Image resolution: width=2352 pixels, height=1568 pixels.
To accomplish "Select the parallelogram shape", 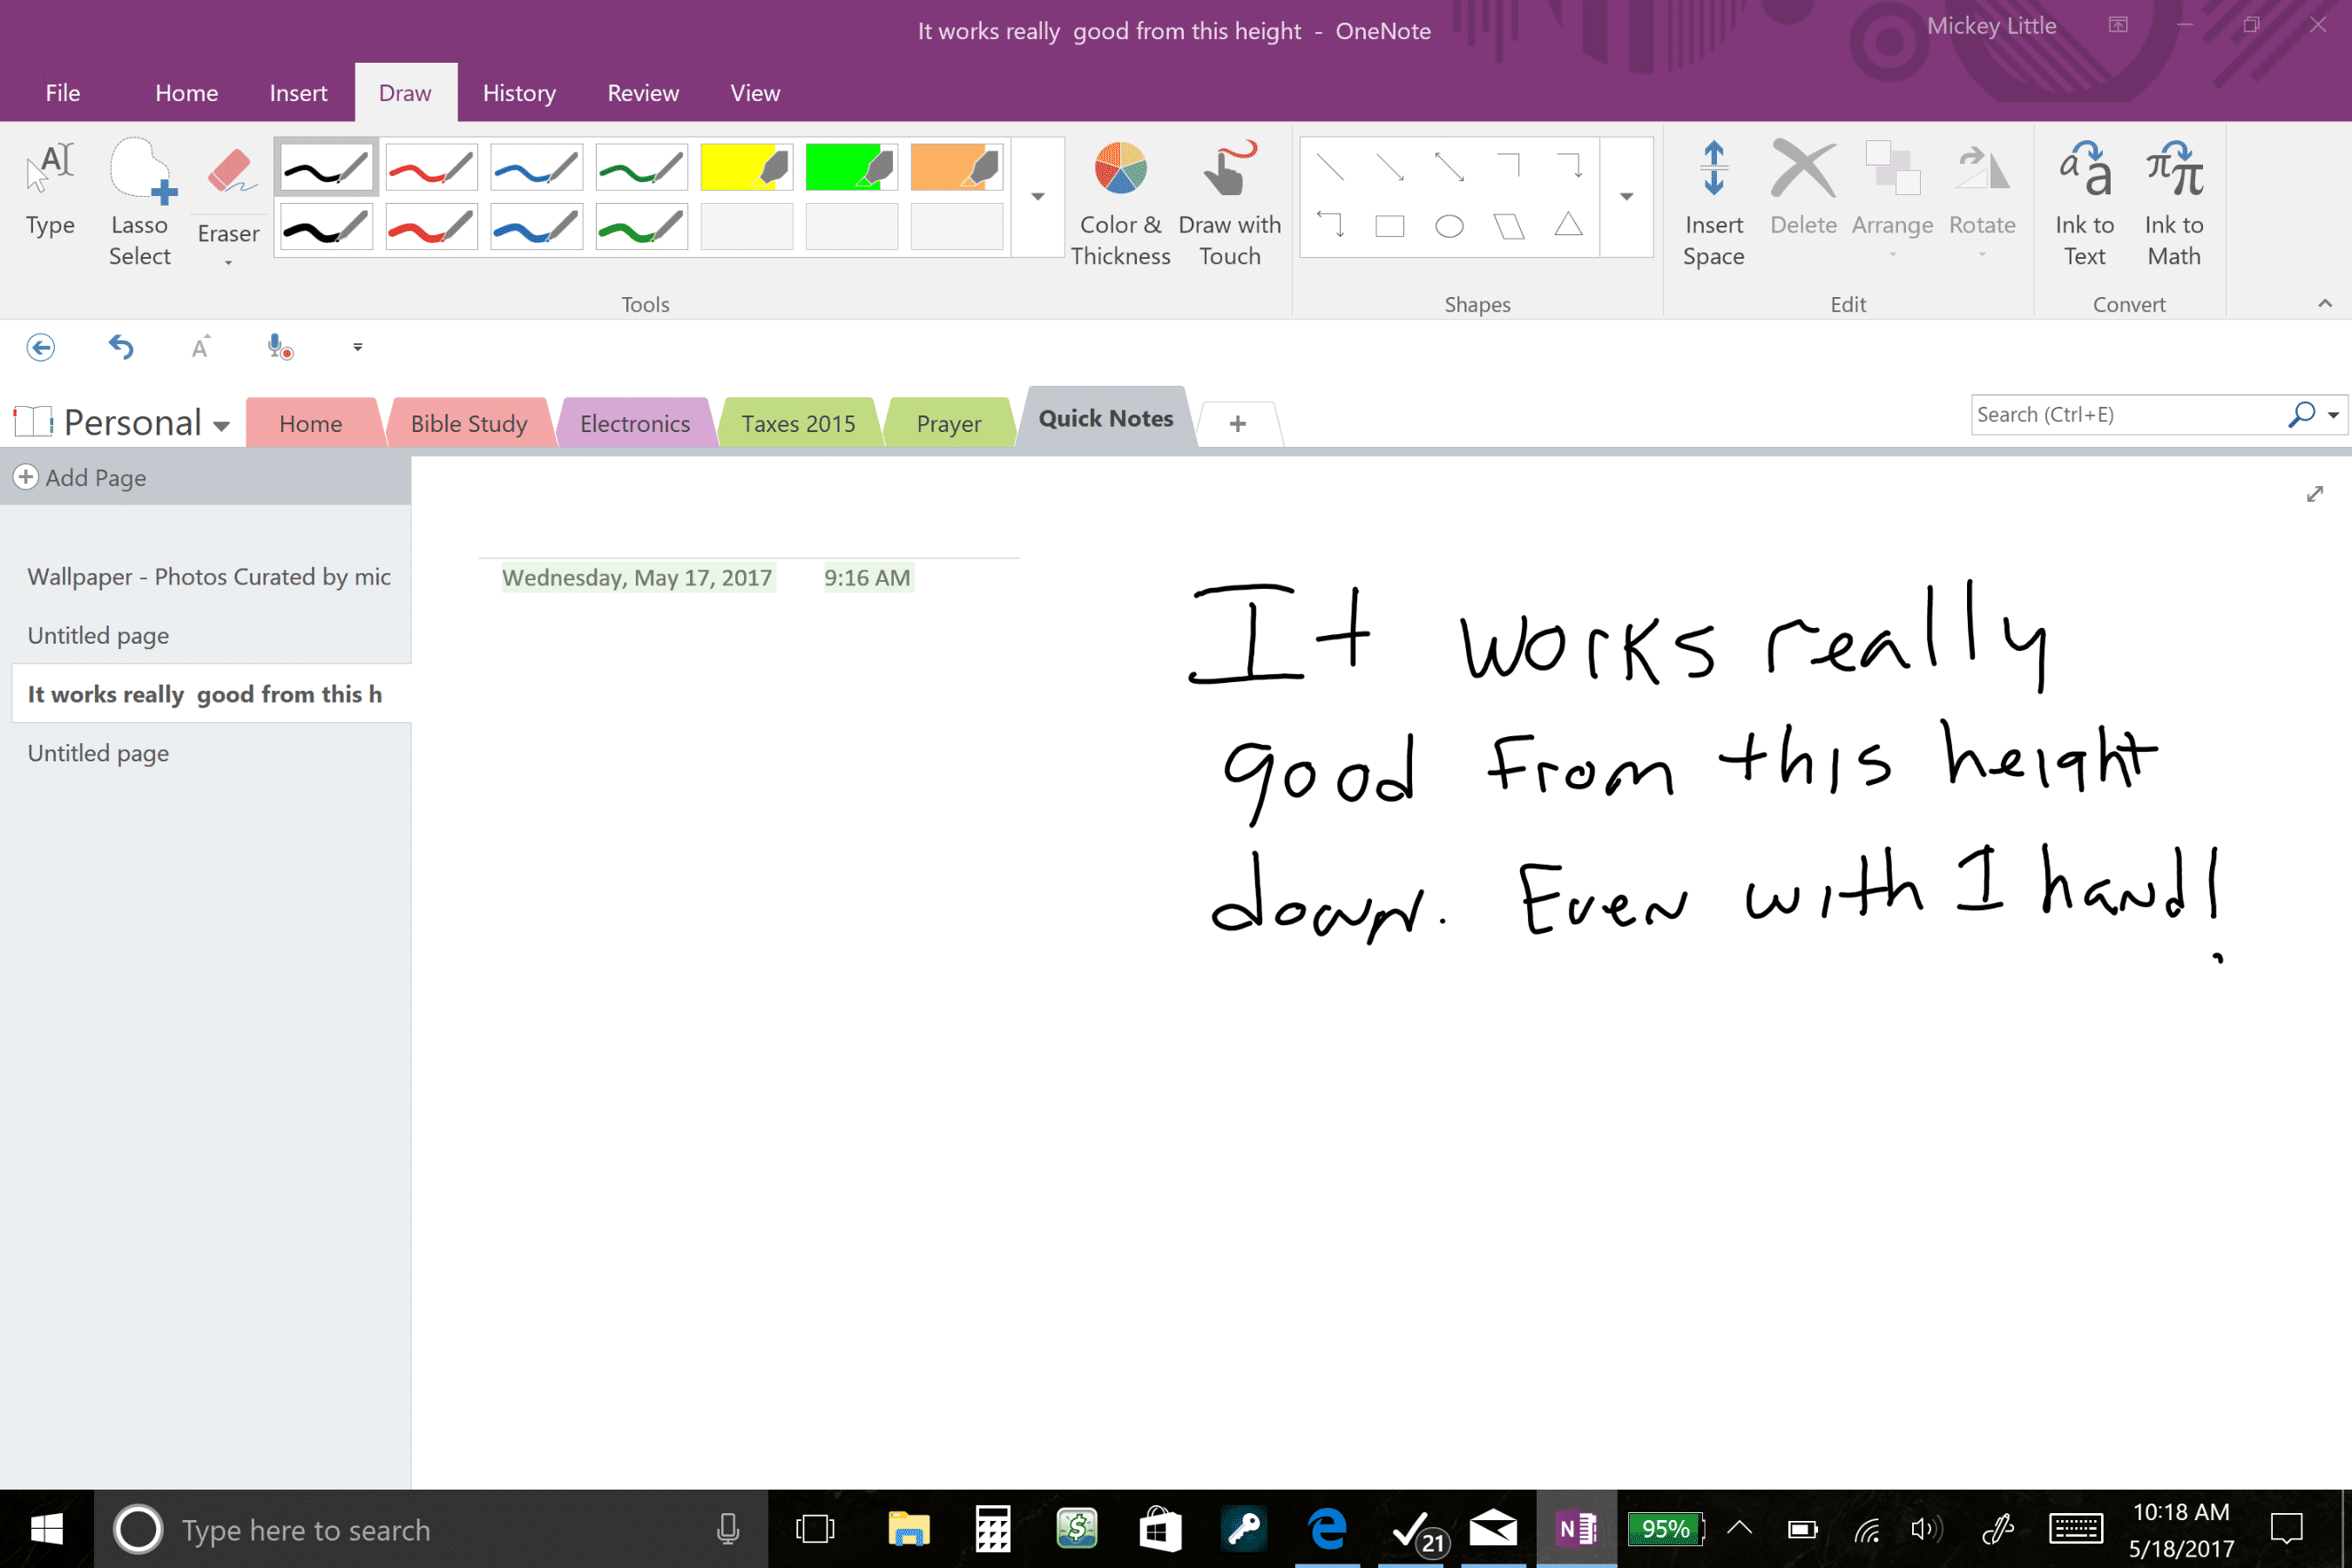I will (x=1509, y=226).
